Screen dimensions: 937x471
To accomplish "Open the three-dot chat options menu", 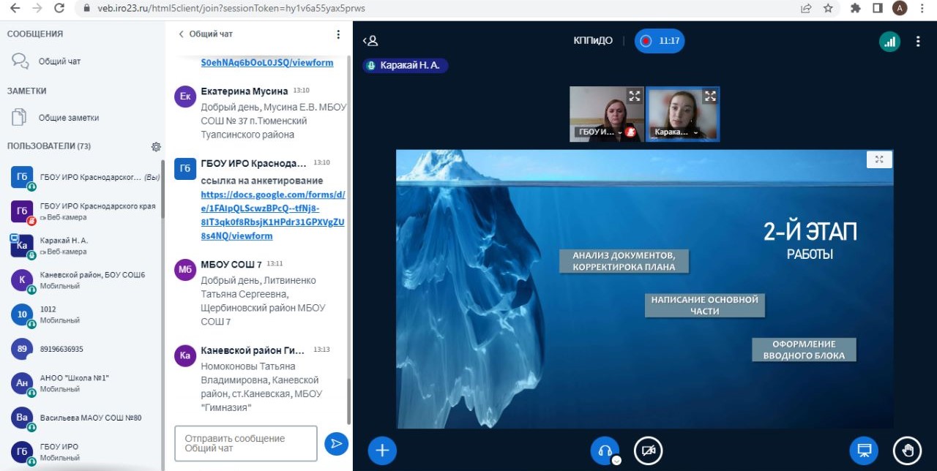I will click(x=338, y=34).
